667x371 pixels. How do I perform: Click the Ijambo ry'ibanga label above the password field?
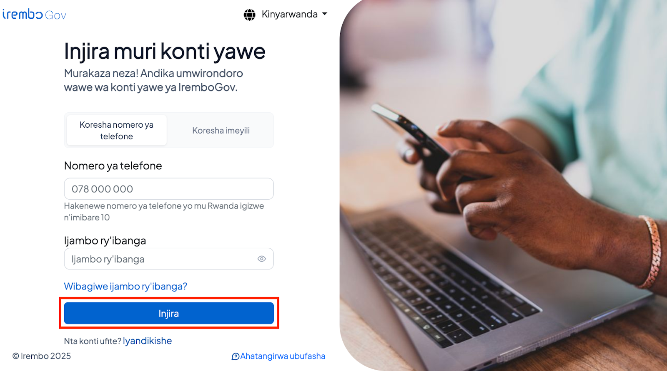105,240
